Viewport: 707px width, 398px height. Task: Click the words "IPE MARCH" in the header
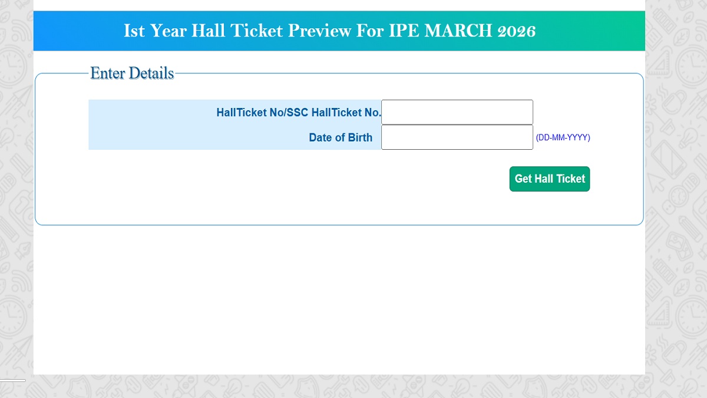(440, 31)
